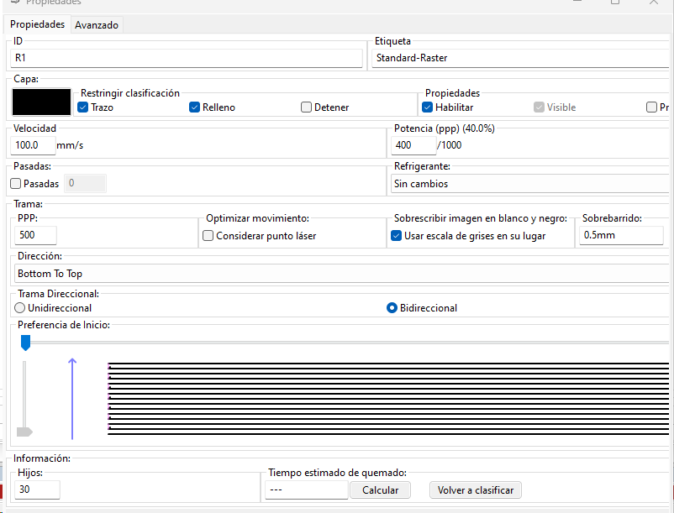This screenshot has height=513, width=674.
Task: Switch to the Avanzado tab
Action: pos(97,25)
